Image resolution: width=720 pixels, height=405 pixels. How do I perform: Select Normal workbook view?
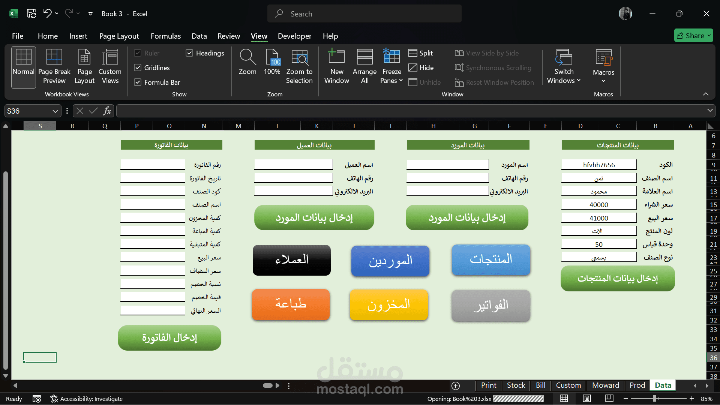coord(23,67)
